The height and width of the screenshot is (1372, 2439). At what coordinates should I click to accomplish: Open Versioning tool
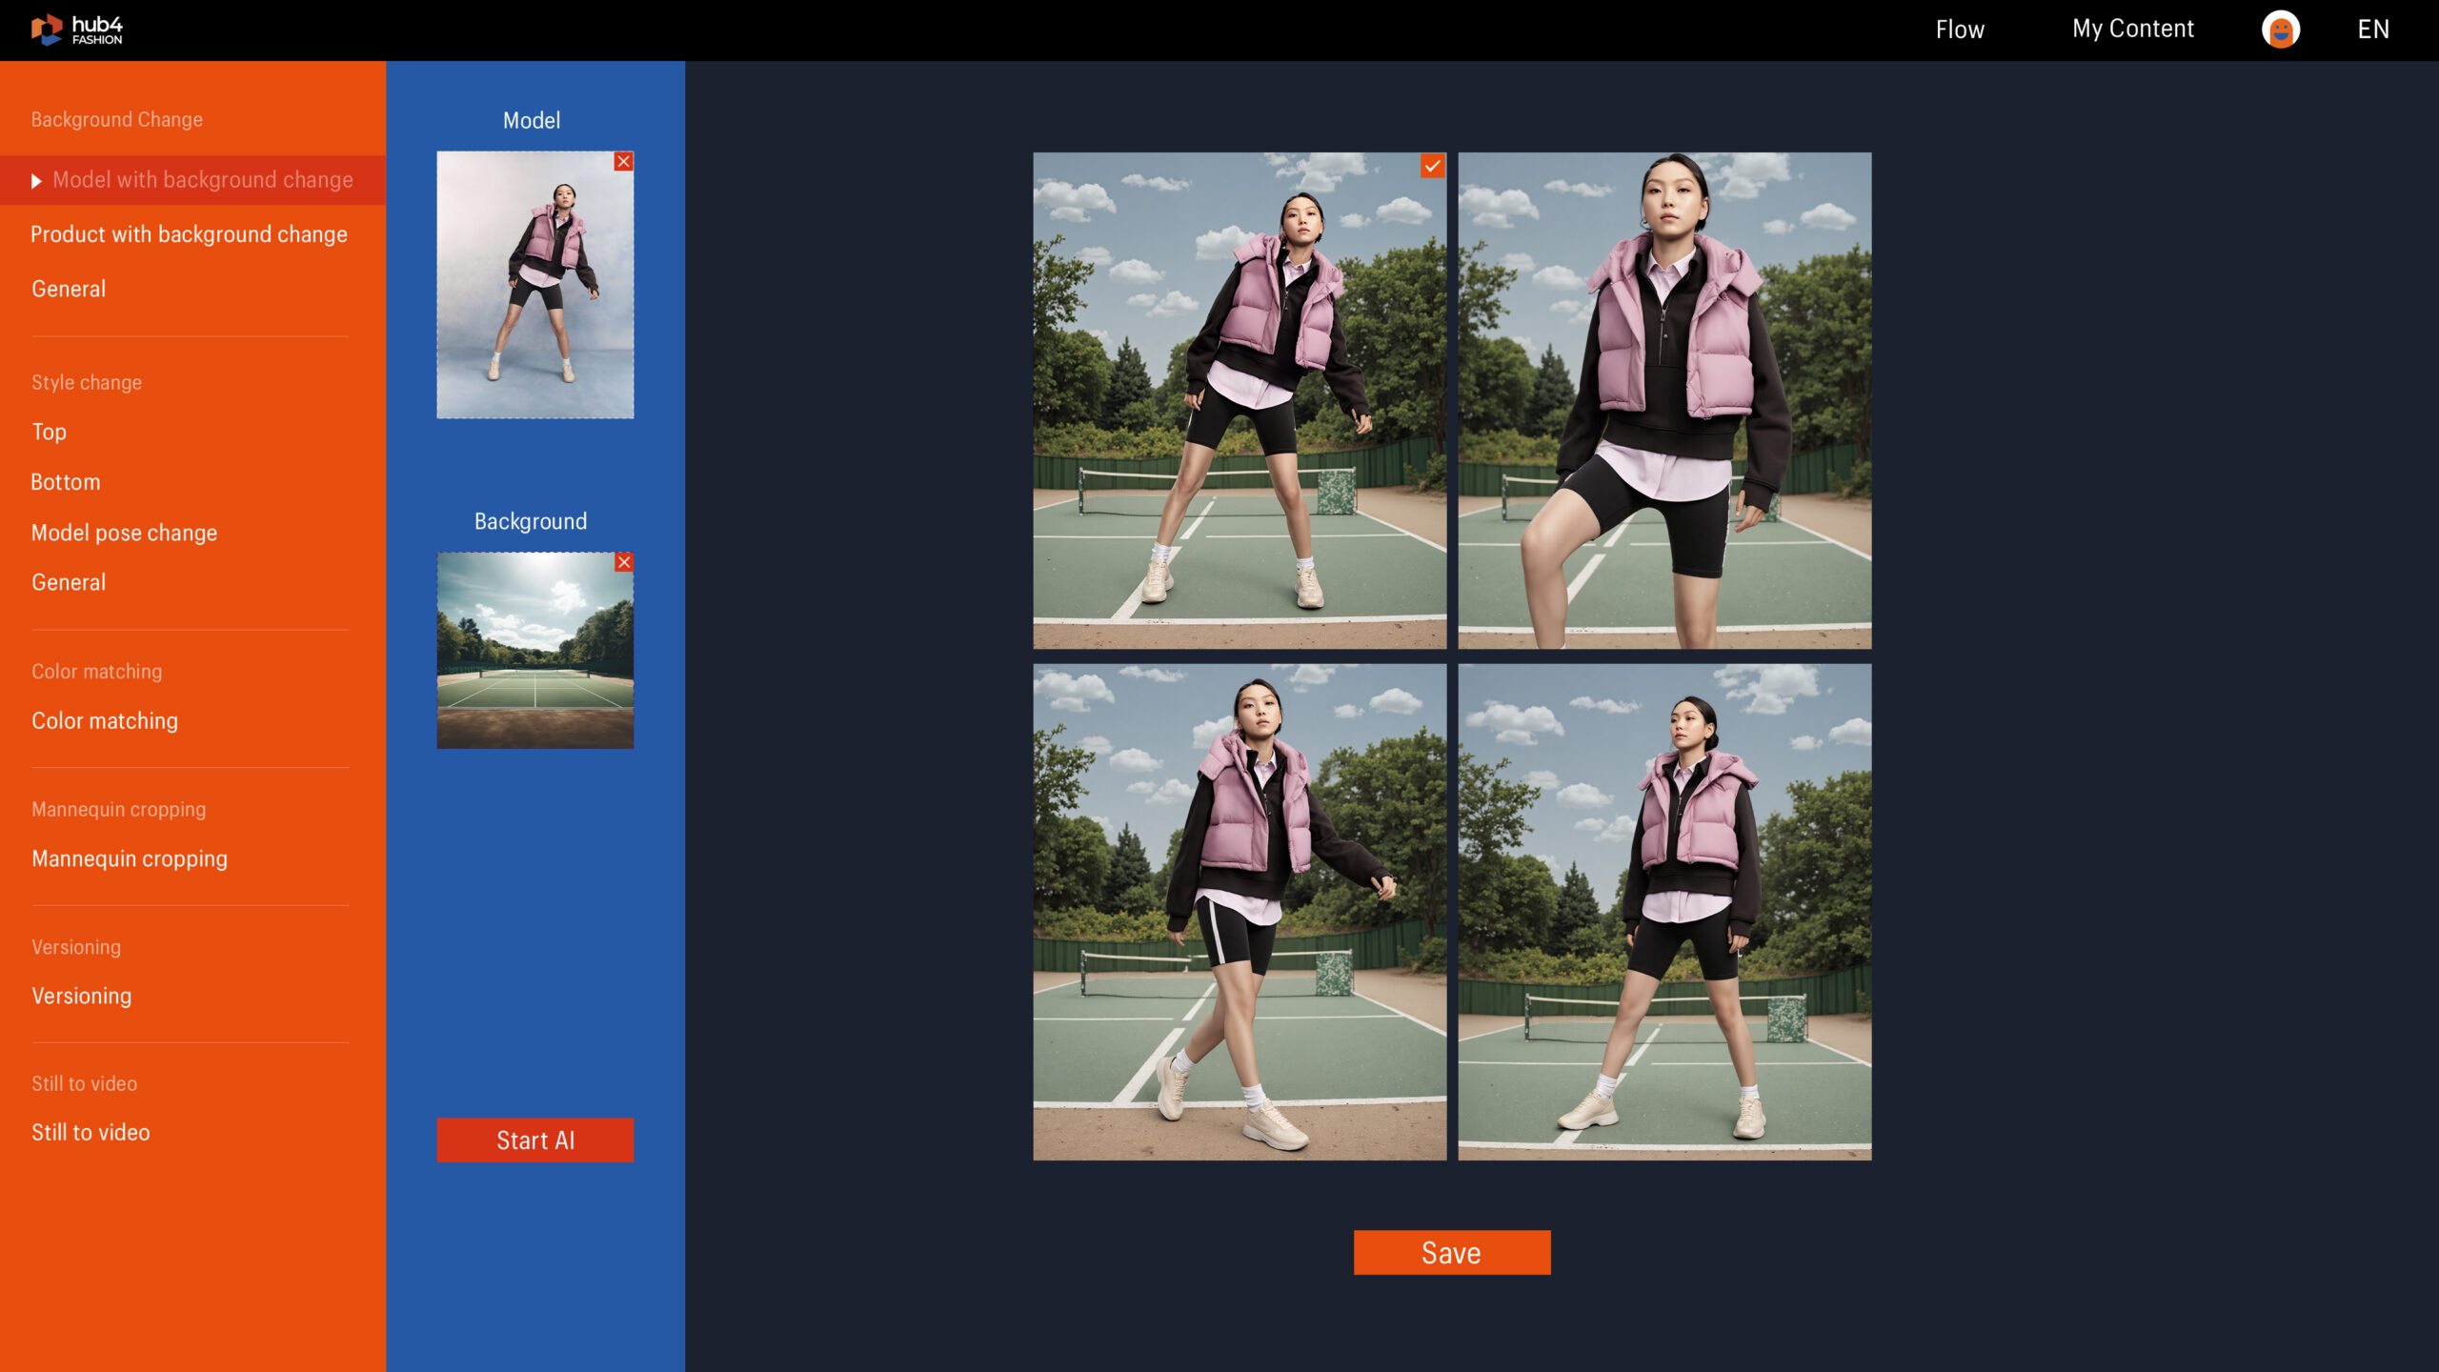tap(82, 996)
